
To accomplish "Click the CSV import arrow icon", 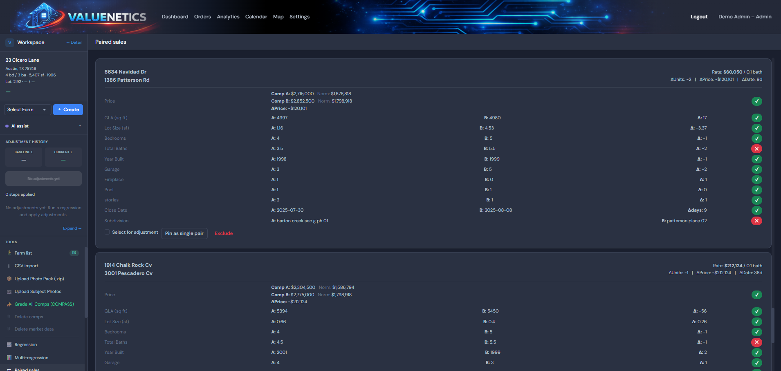I will 9,266.
